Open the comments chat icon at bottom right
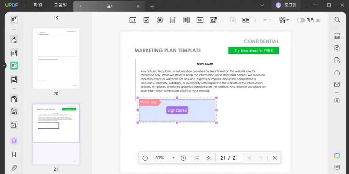 (x=337, y=167)
